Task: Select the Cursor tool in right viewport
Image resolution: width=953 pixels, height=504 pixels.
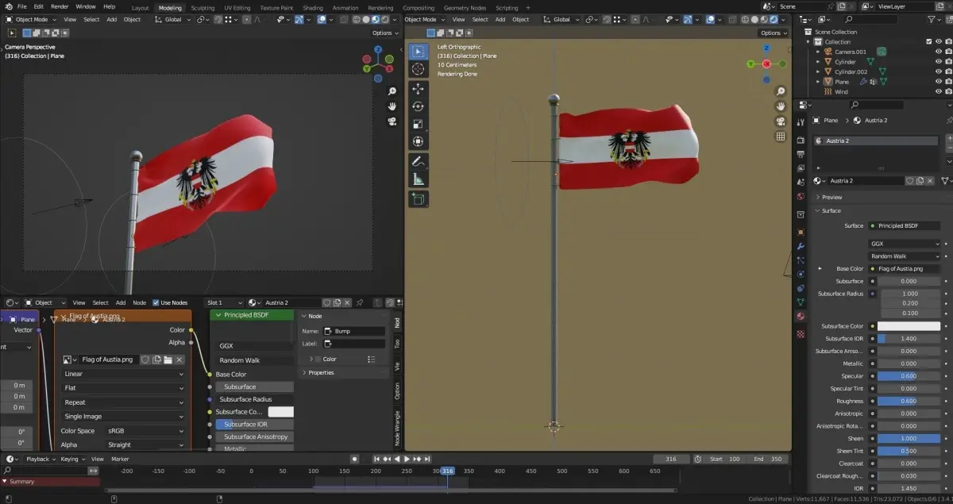Action: point(418,69)
